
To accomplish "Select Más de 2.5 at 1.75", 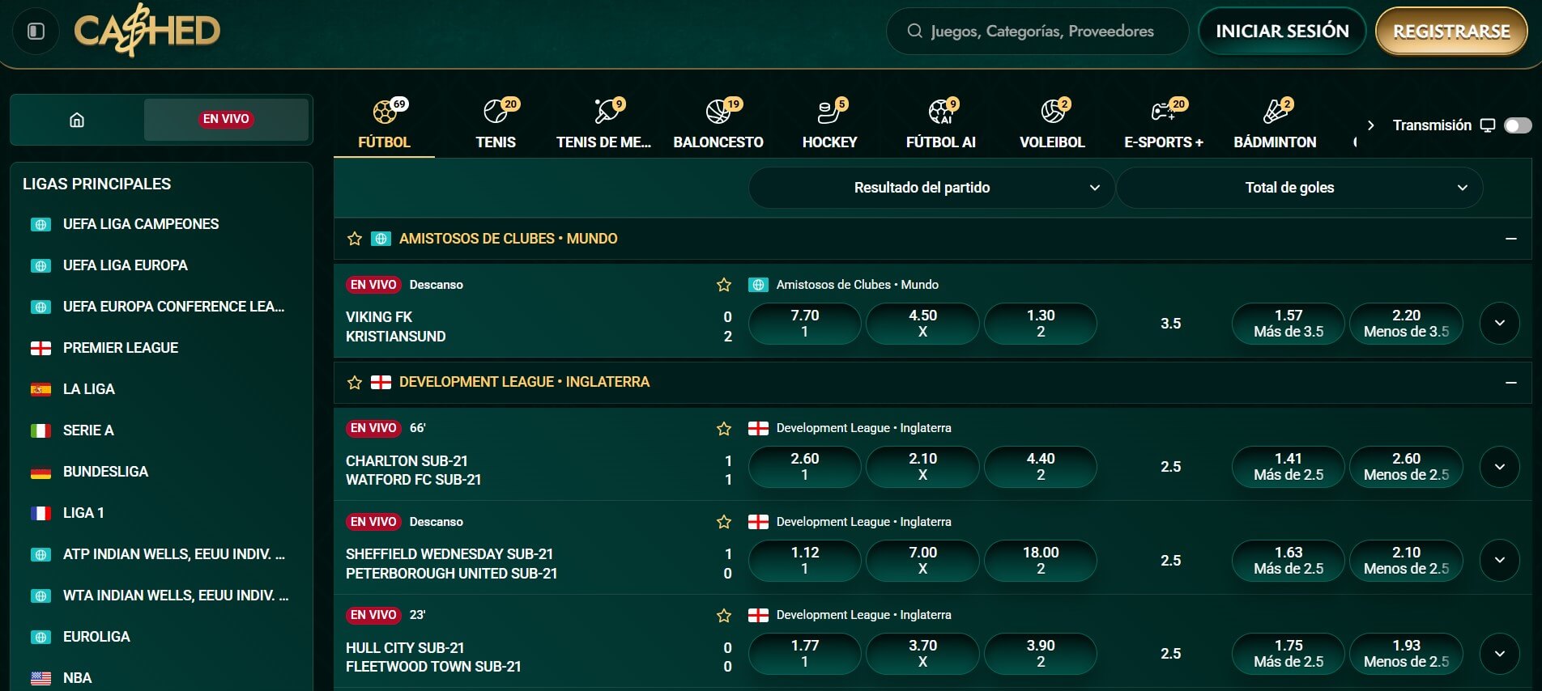I will [1289, 653].
